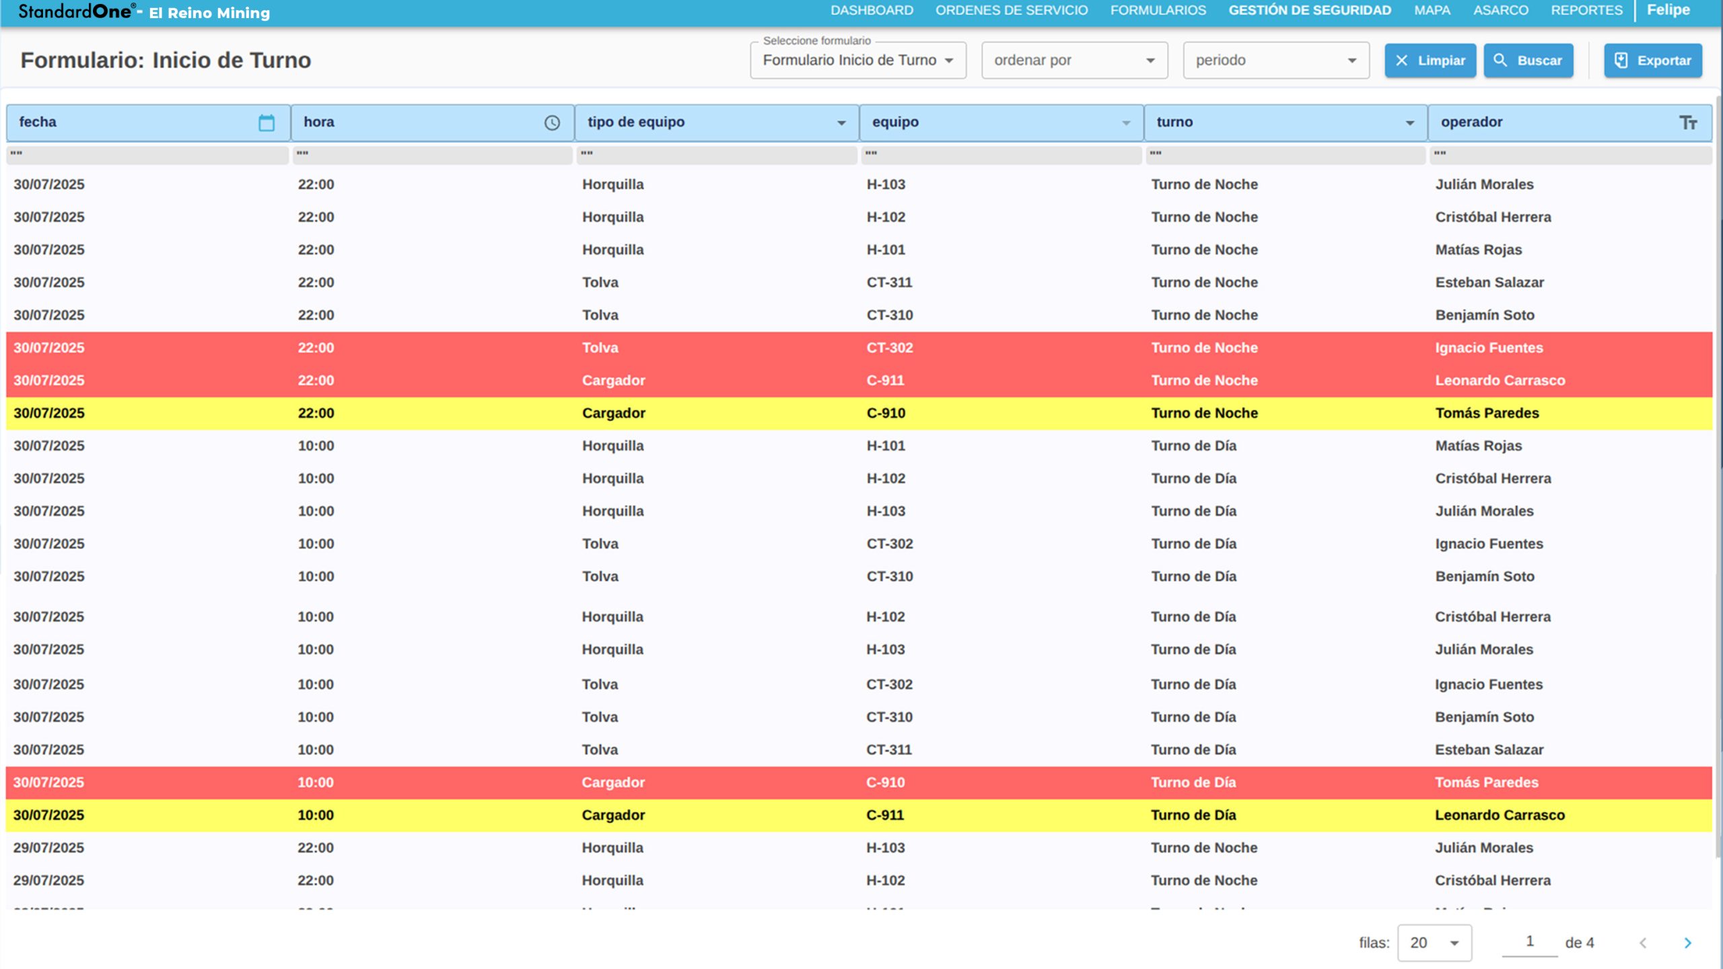
Task: Open ORDENES DE SERVICIO menu
Action: point(1011,10)
